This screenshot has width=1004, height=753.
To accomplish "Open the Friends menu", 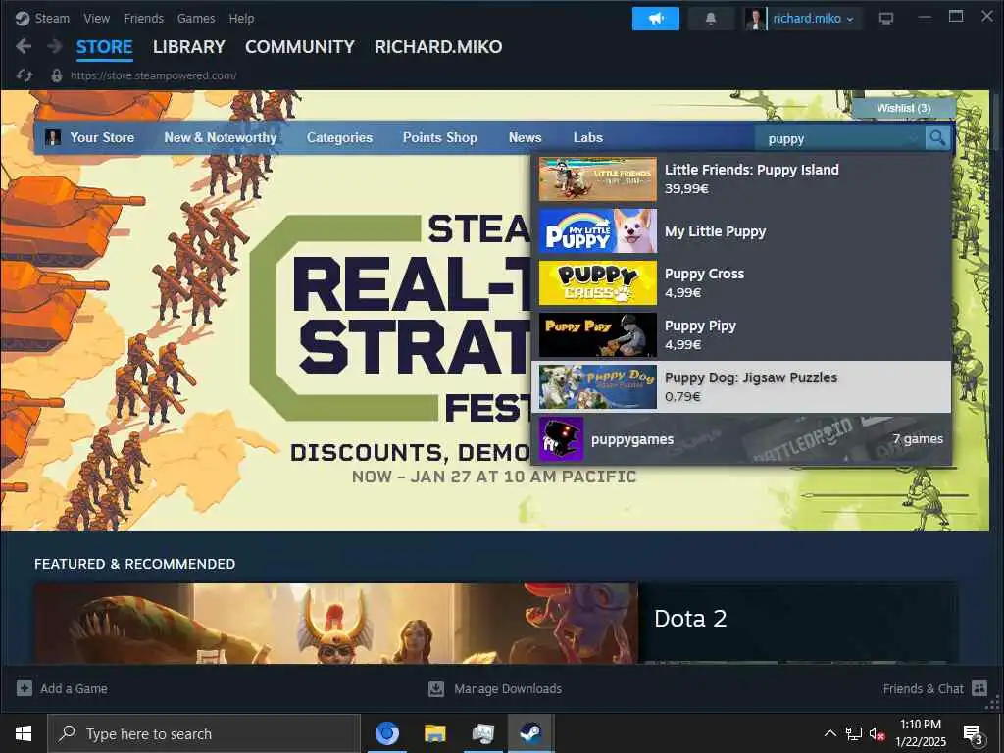I will 143,18.
